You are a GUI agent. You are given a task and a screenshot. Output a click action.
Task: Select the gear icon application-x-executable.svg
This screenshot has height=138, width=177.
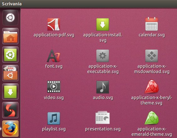pyautogui.click(x=103, y=56)
